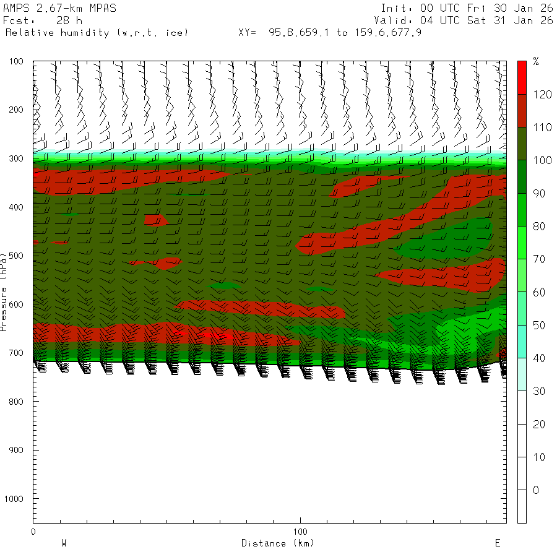Click the pressure axis label '500'

[x=16, y=256]
